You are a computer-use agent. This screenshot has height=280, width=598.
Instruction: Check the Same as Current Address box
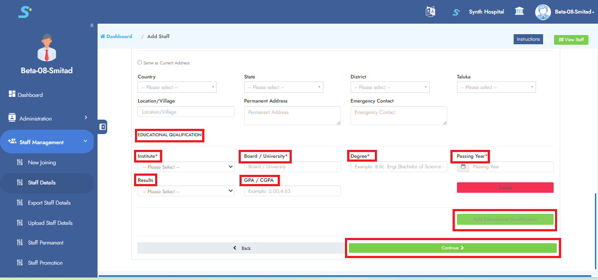click(140, 63)
